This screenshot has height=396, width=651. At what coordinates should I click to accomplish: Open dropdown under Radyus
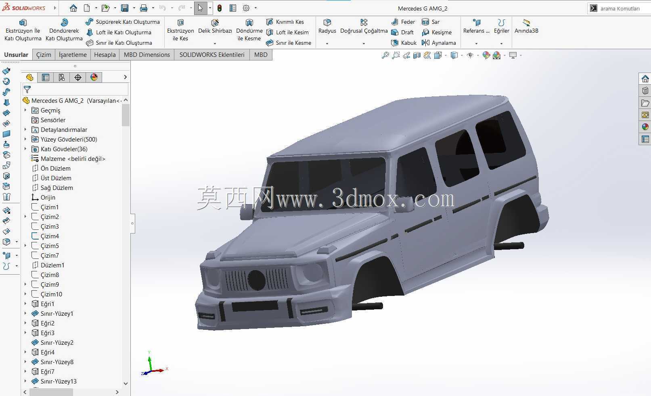pyautogui.click(x=327, y=44)
